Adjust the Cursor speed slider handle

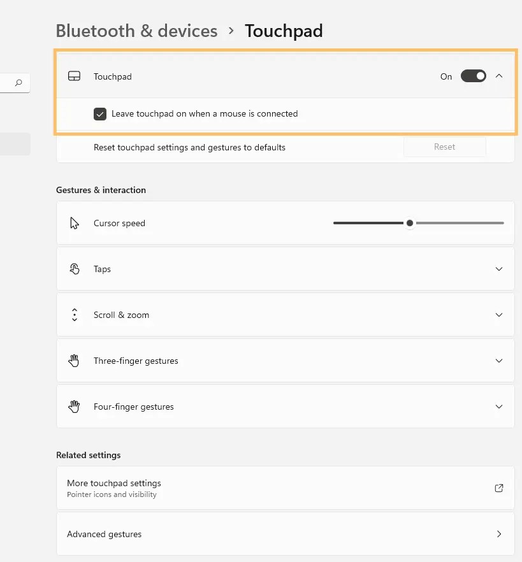[410, 223]
